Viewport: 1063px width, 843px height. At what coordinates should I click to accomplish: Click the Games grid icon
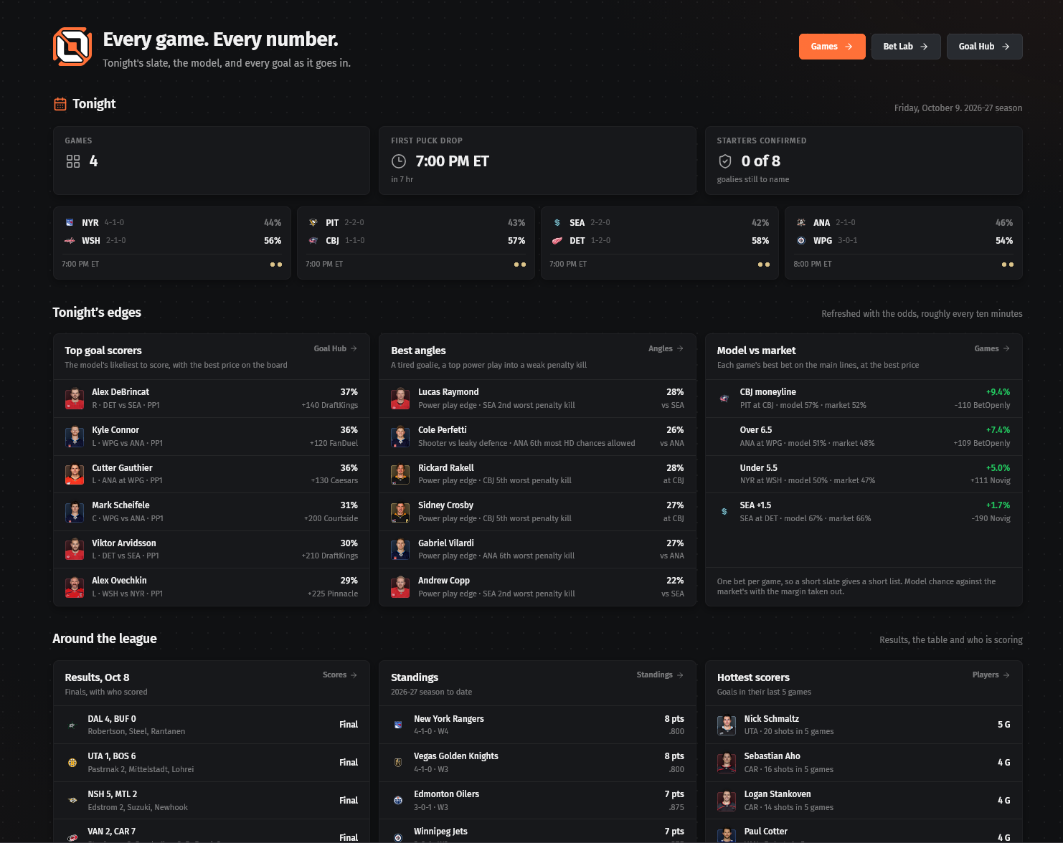tap(73, 161)
